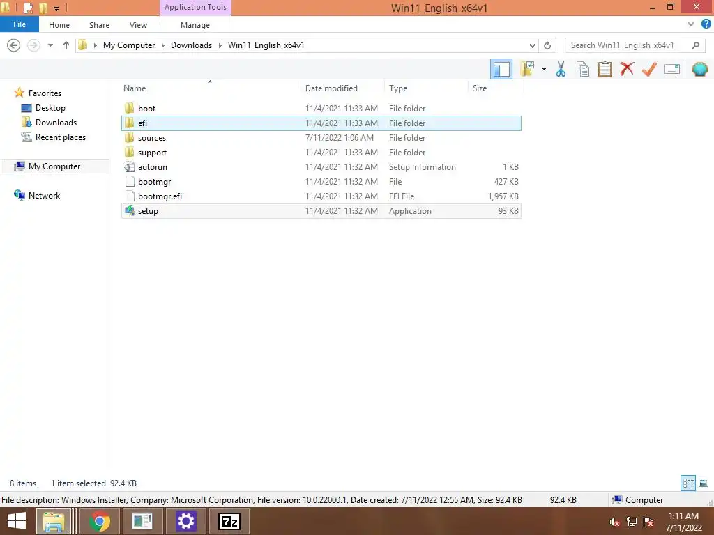Click the properties icon in quick access toolbar
714x535 pixels.
point(28,8)
